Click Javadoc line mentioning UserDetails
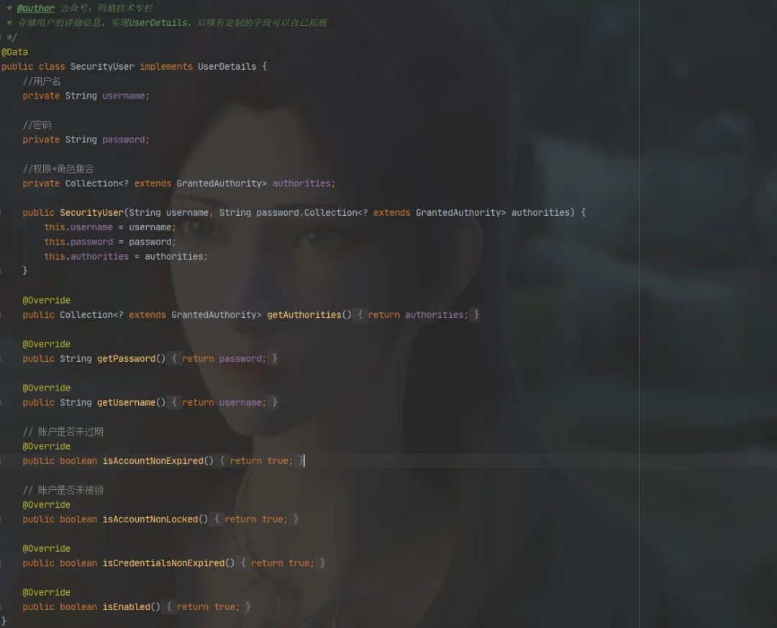The height and width of the screenshot is (628, 777). click(x=166, y=22)
